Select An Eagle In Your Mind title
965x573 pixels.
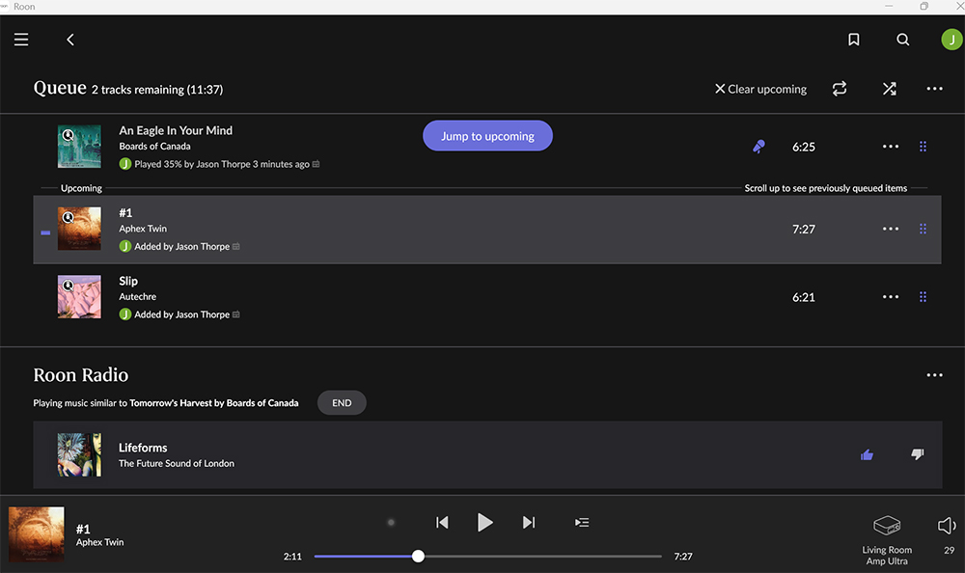click(x=176, y=130)
